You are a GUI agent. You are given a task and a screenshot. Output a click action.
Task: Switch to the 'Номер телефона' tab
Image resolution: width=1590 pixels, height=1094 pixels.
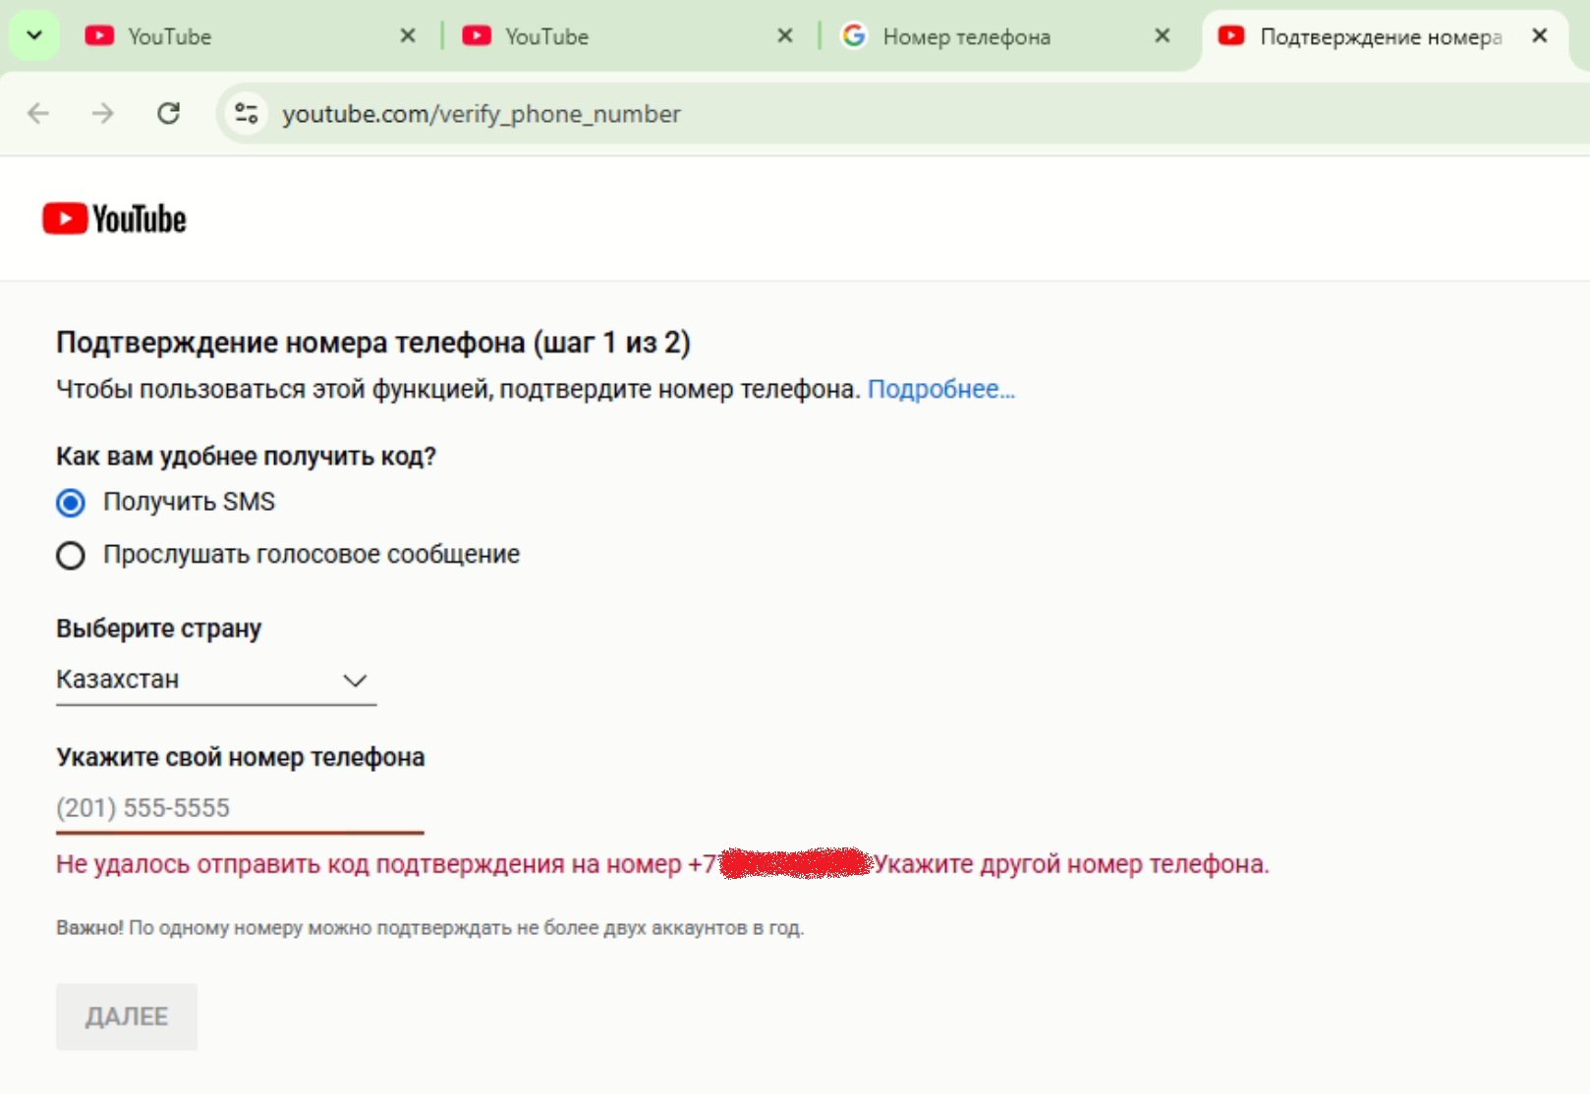[1006, 36]
